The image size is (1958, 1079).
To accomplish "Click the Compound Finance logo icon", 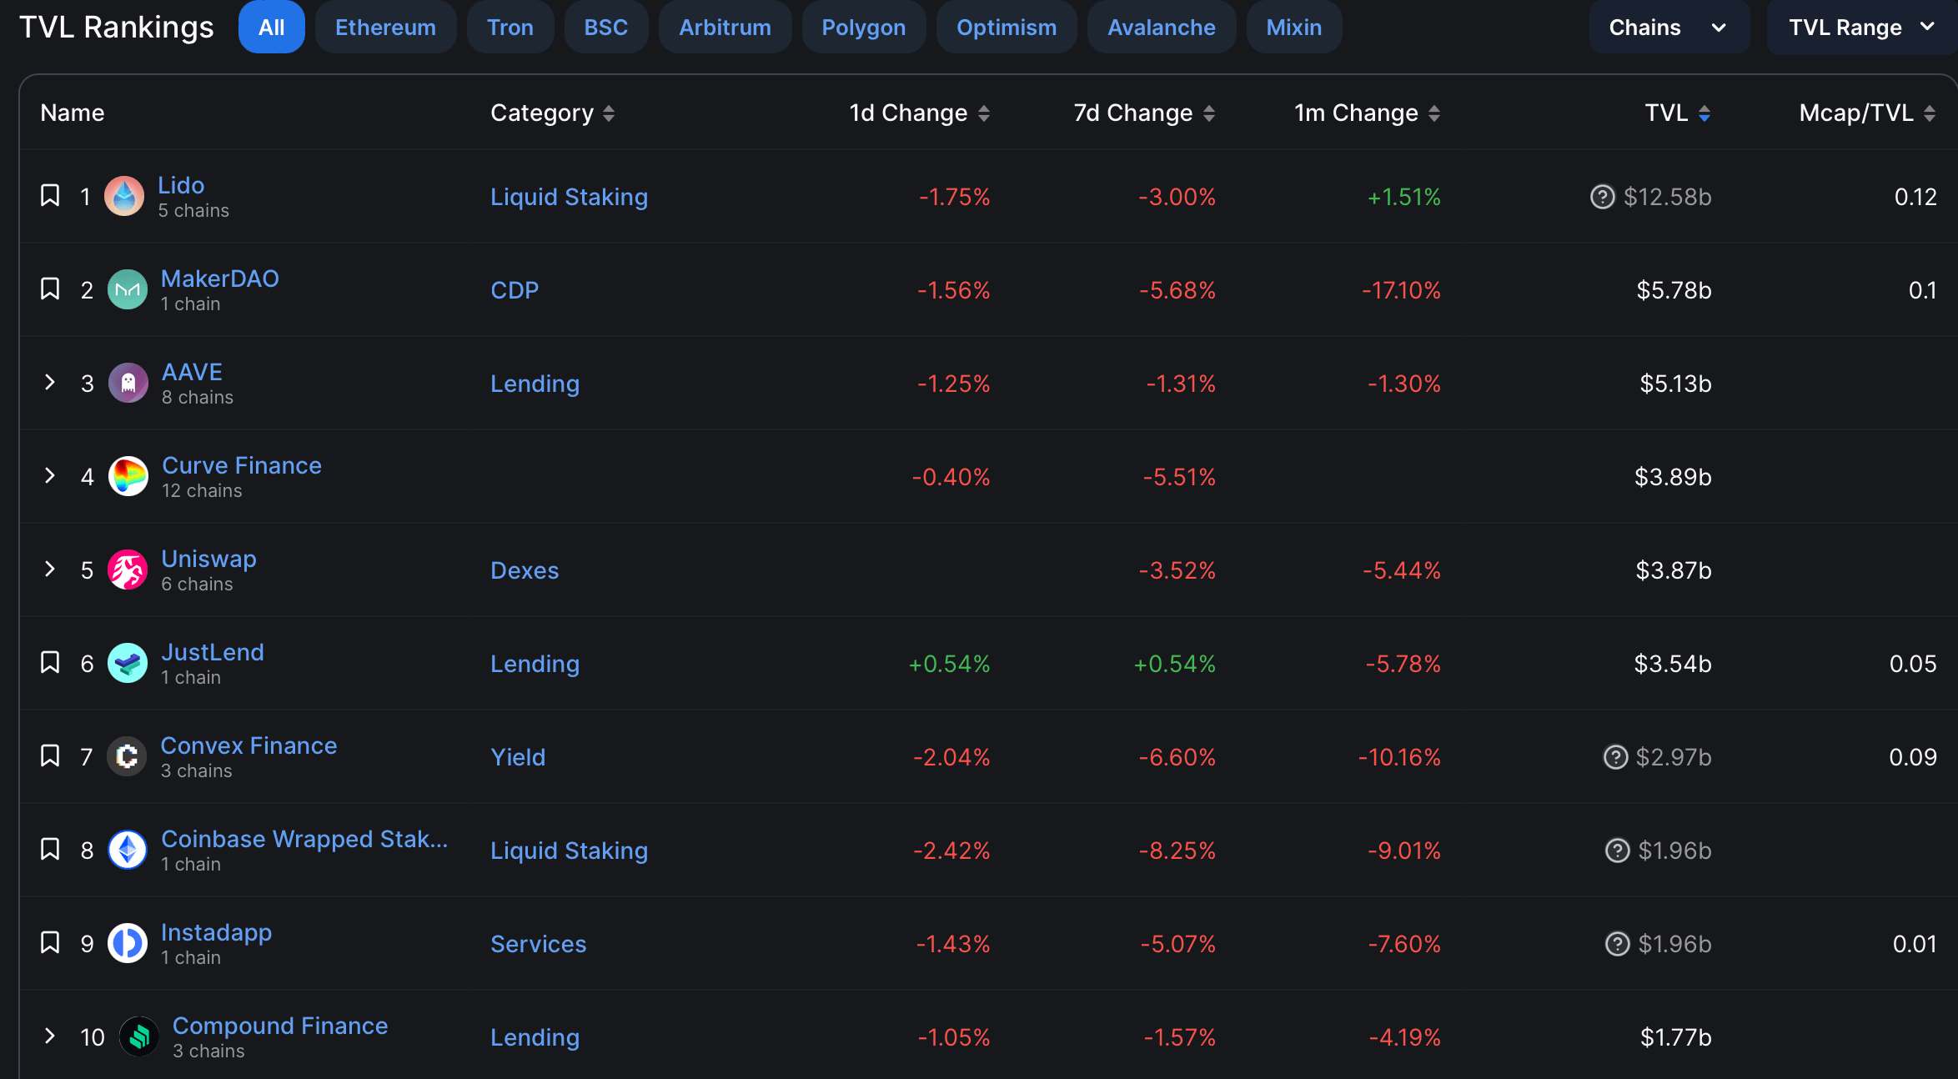I will tap(139, 1037).
